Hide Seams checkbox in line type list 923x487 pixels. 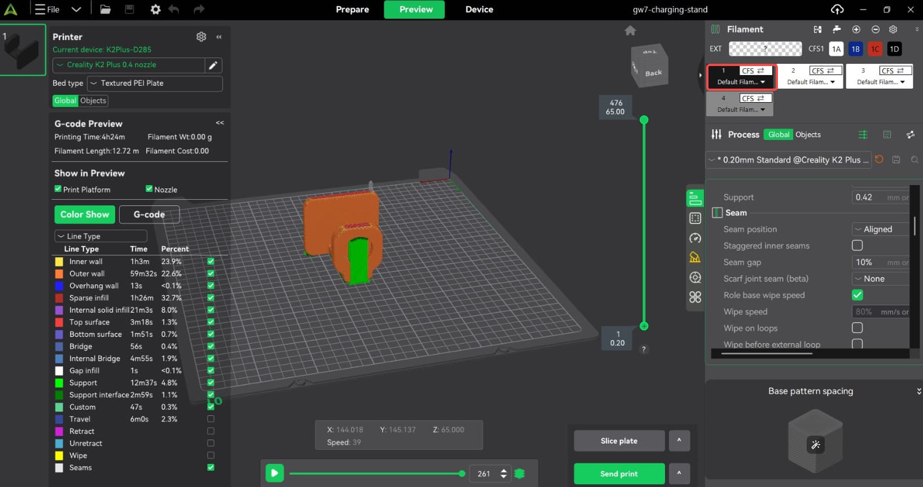coord(211,467)
